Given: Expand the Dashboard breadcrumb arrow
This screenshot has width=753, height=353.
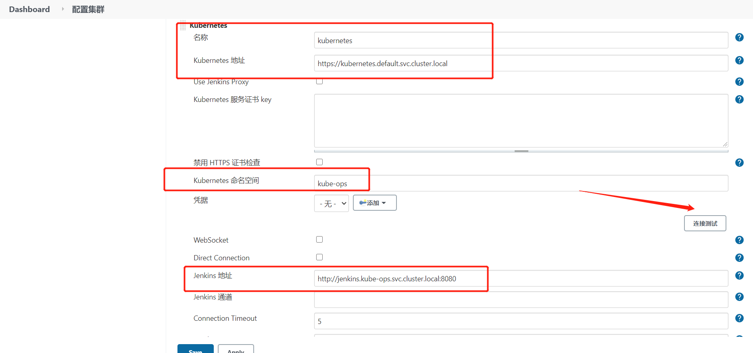Looking at the screenshot, I should click(x=63, y=9).
